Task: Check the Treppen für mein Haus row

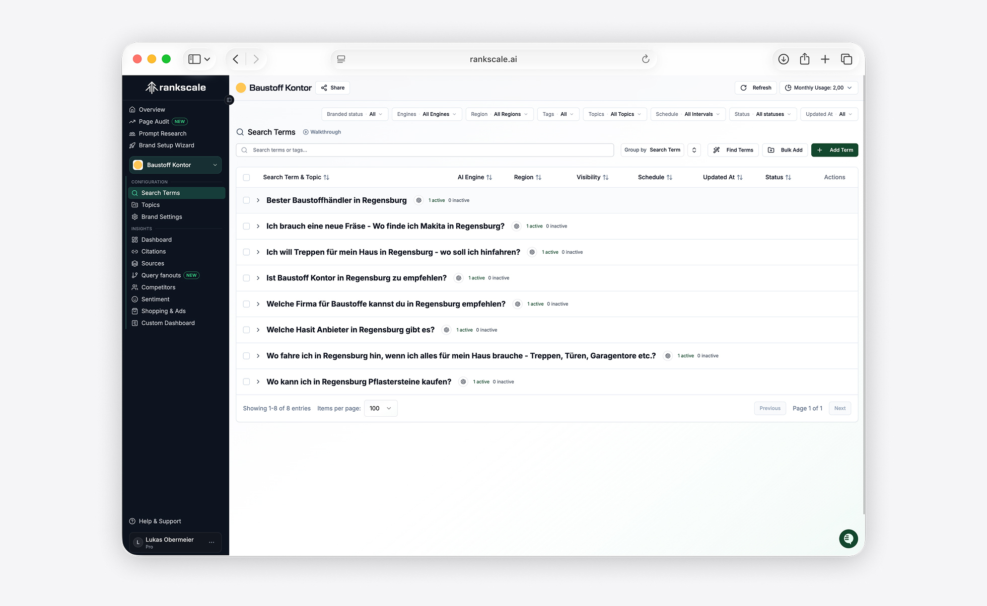Action: [x=246, y=252]
